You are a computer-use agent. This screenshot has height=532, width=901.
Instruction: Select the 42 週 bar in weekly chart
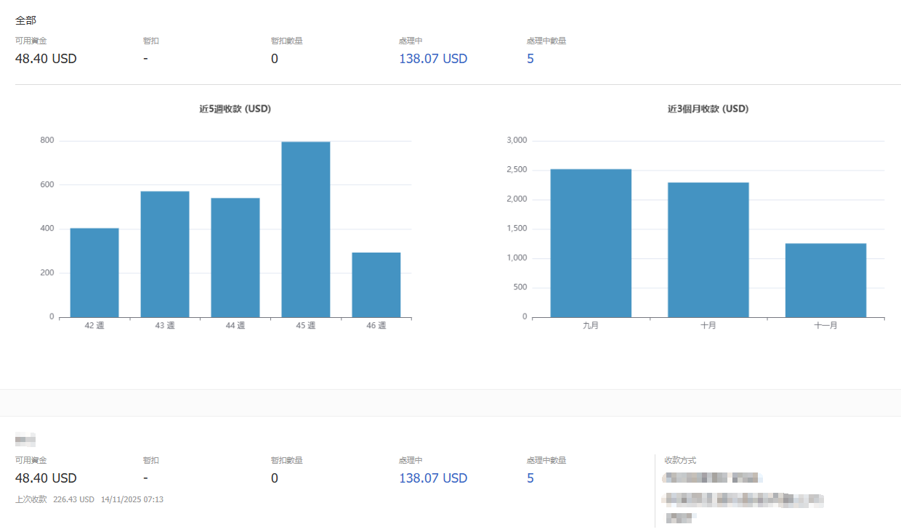pyautogui.click(x=94, y=272)
